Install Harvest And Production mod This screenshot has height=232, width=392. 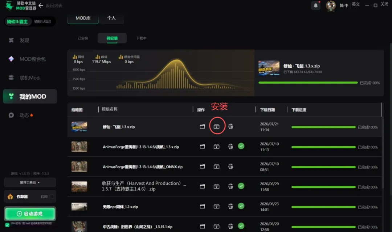tap(216, 186)
